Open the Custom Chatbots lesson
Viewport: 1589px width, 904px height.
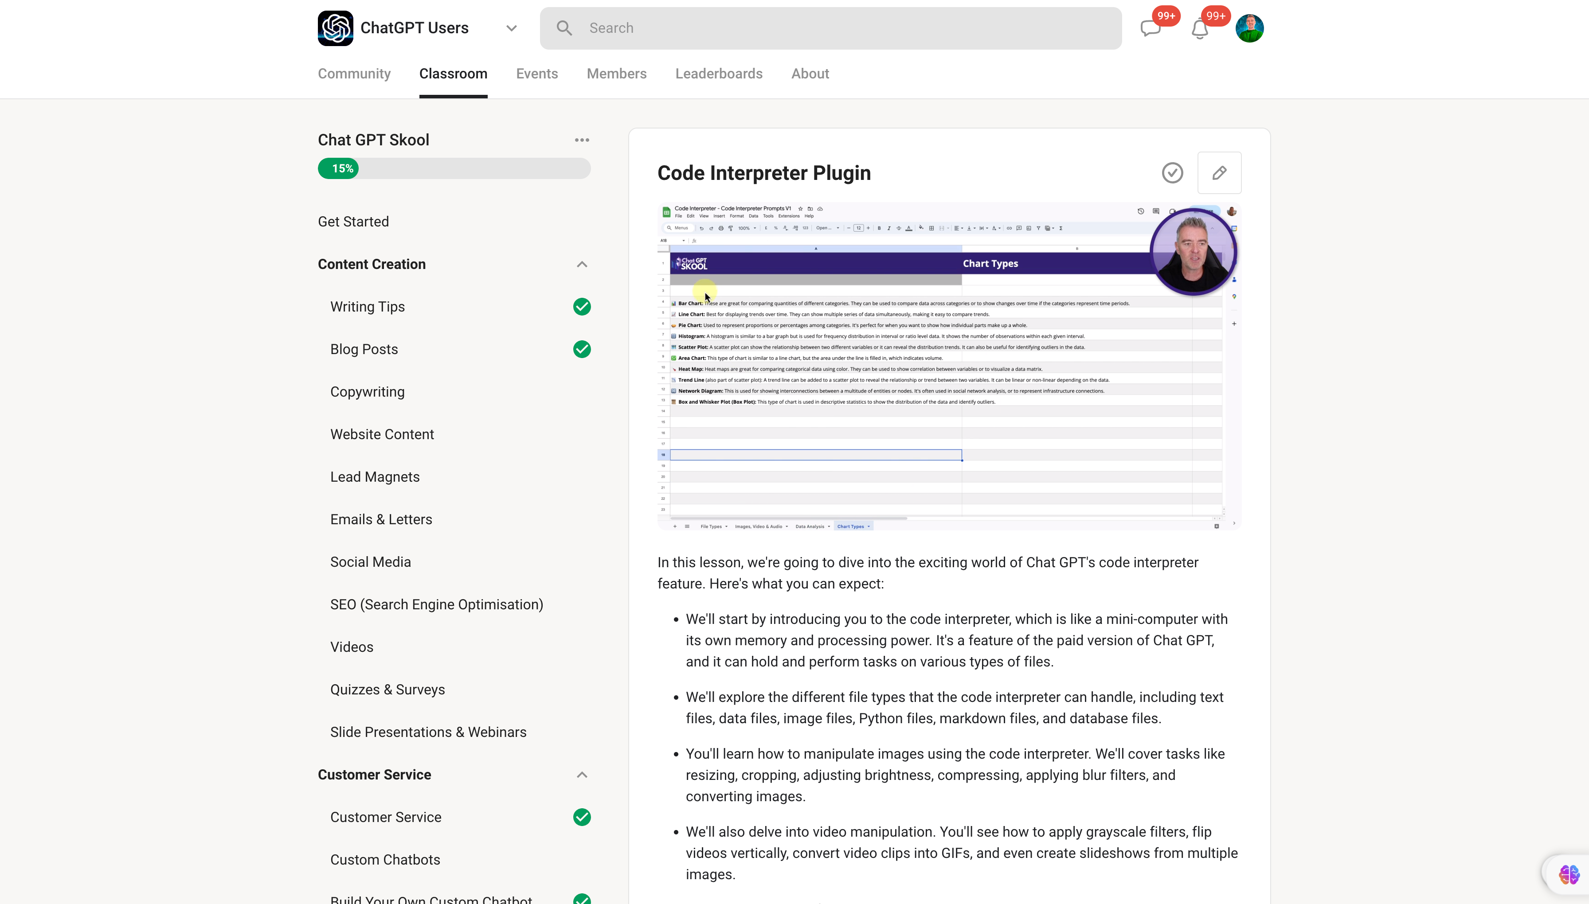pos(384,859)
